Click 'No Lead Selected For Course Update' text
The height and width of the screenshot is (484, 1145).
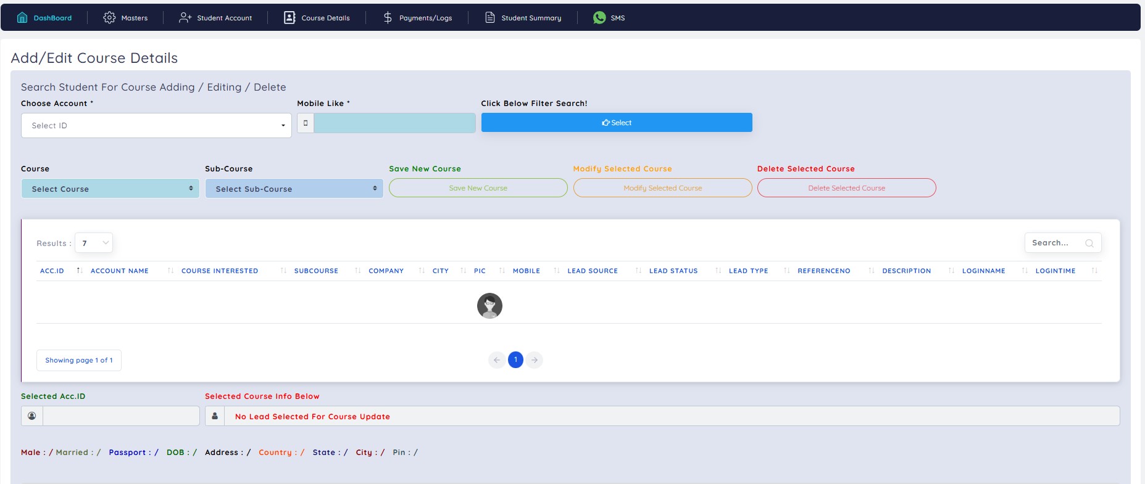click(312, 417)
